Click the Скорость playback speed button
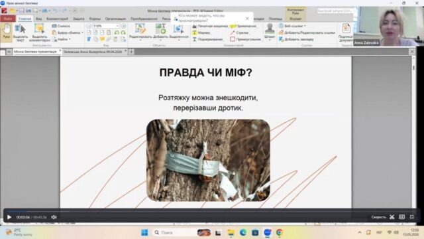 click(x=378, y=217)
